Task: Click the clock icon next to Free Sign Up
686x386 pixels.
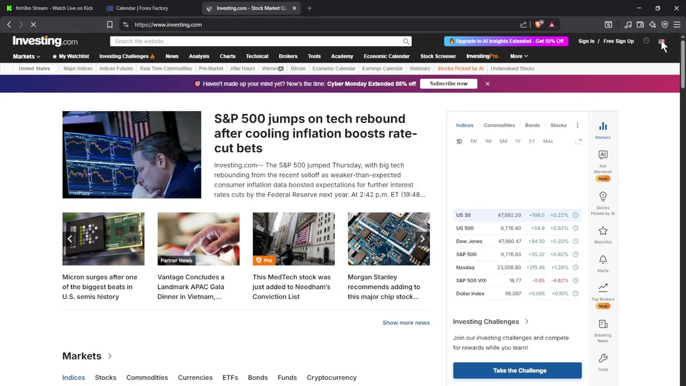Action: tap(646, 41)
